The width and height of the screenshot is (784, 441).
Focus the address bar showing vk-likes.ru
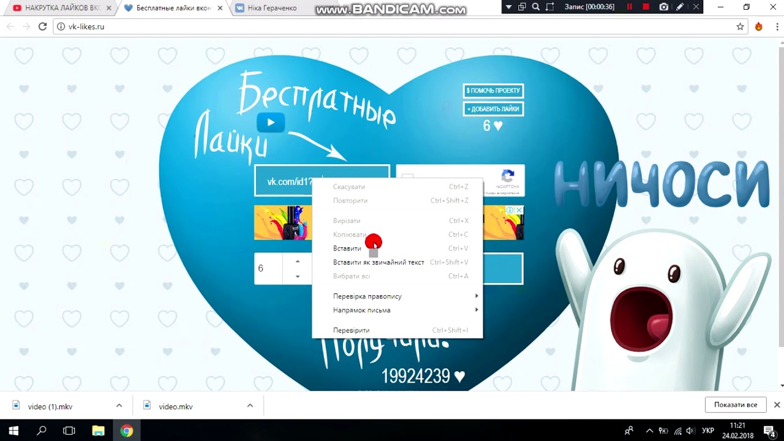(401, 27)
